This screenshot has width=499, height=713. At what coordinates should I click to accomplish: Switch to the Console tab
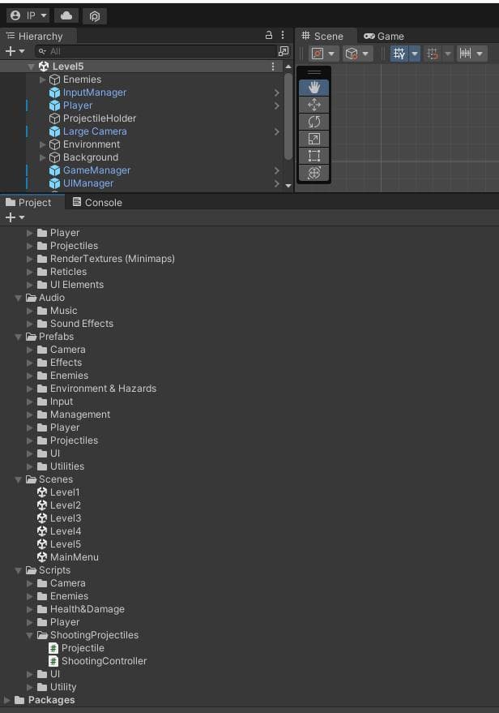click(97, 202)
